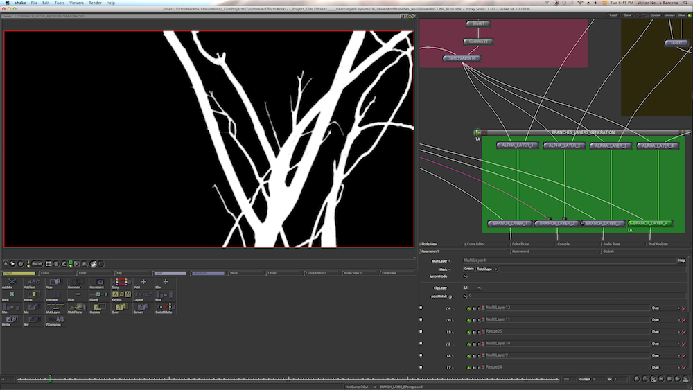Add a KeyMix node from the palette

pyautogui.click(x=121, y=296)
